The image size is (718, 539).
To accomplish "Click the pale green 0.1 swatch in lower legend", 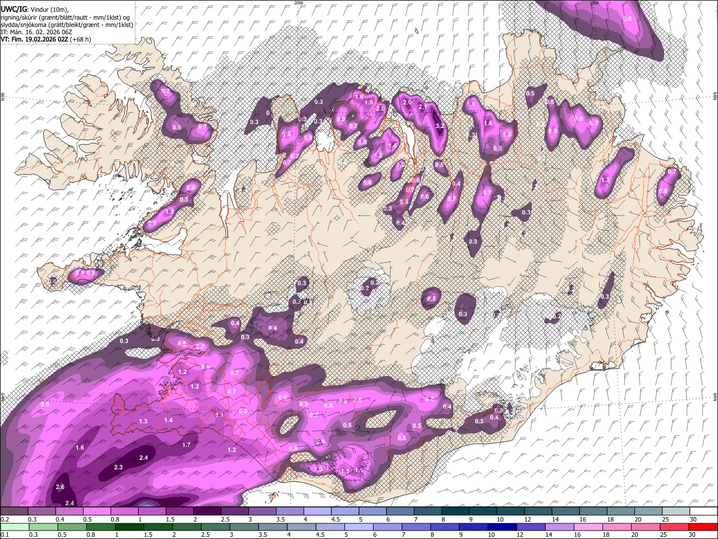I will point(15,527).
